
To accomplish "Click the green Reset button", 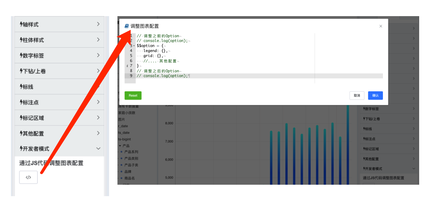I will point(133,95).
